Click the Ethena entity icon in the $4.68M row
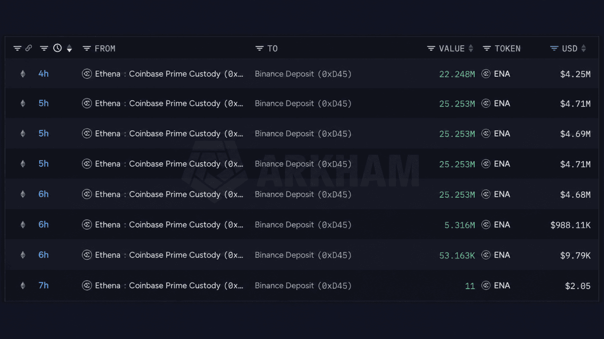The image size is (604, 339). tap(87, 194)
